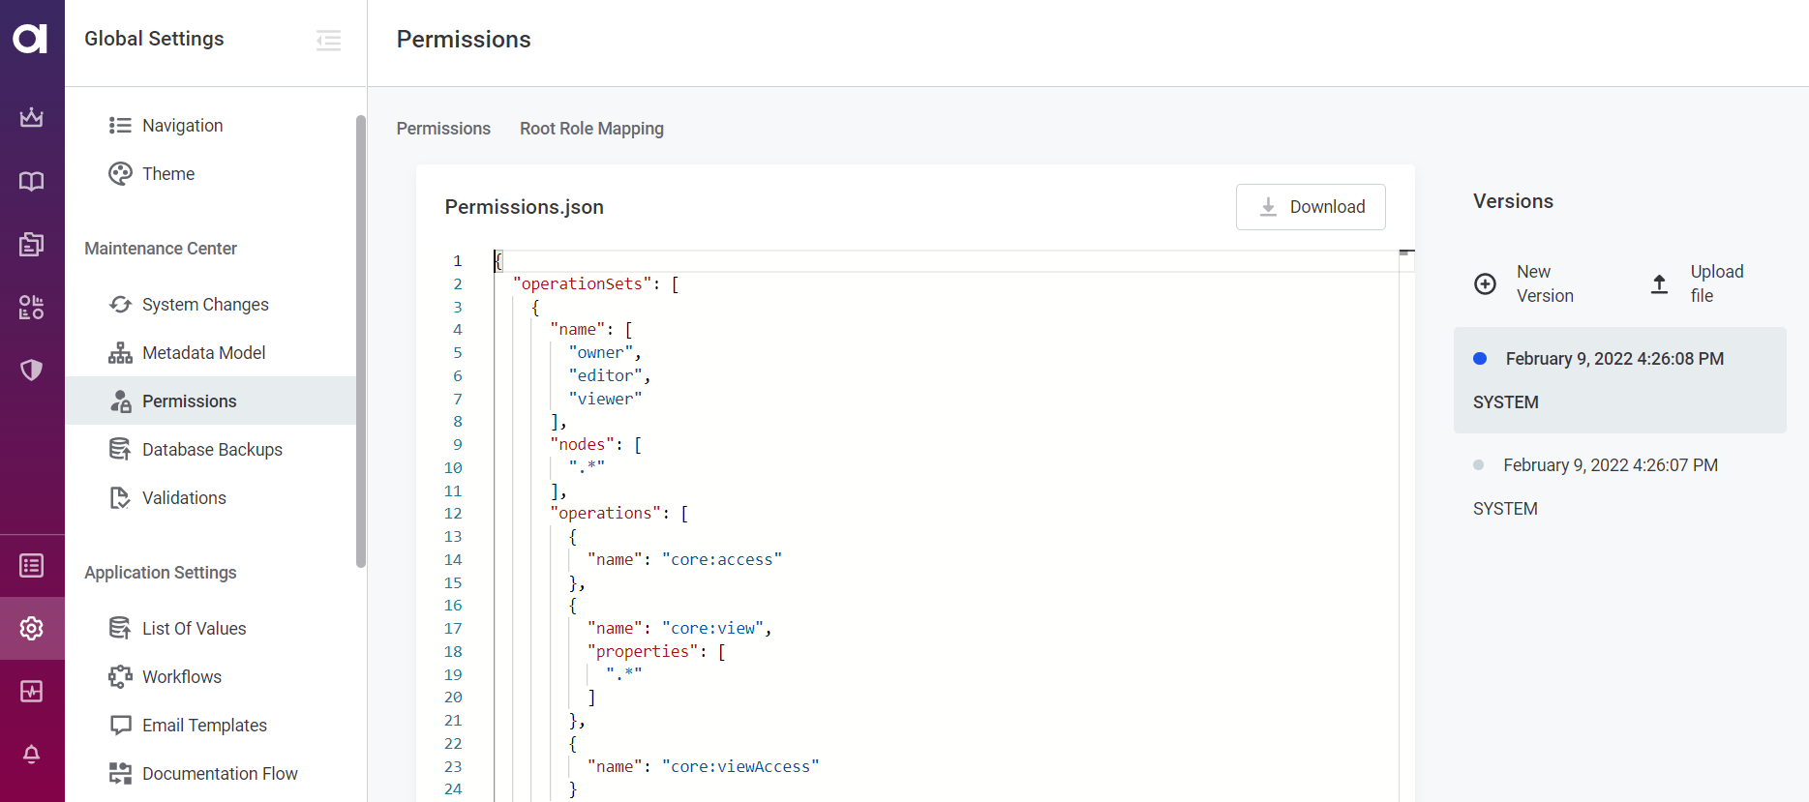Click the List Of Values icon
Viewport: 1809px width, 802px height.
tap(120, 629)
